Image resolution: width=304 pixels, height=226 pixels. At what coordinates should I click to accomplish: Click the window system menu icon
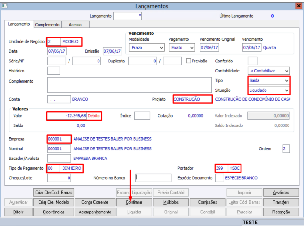(4, 6)
